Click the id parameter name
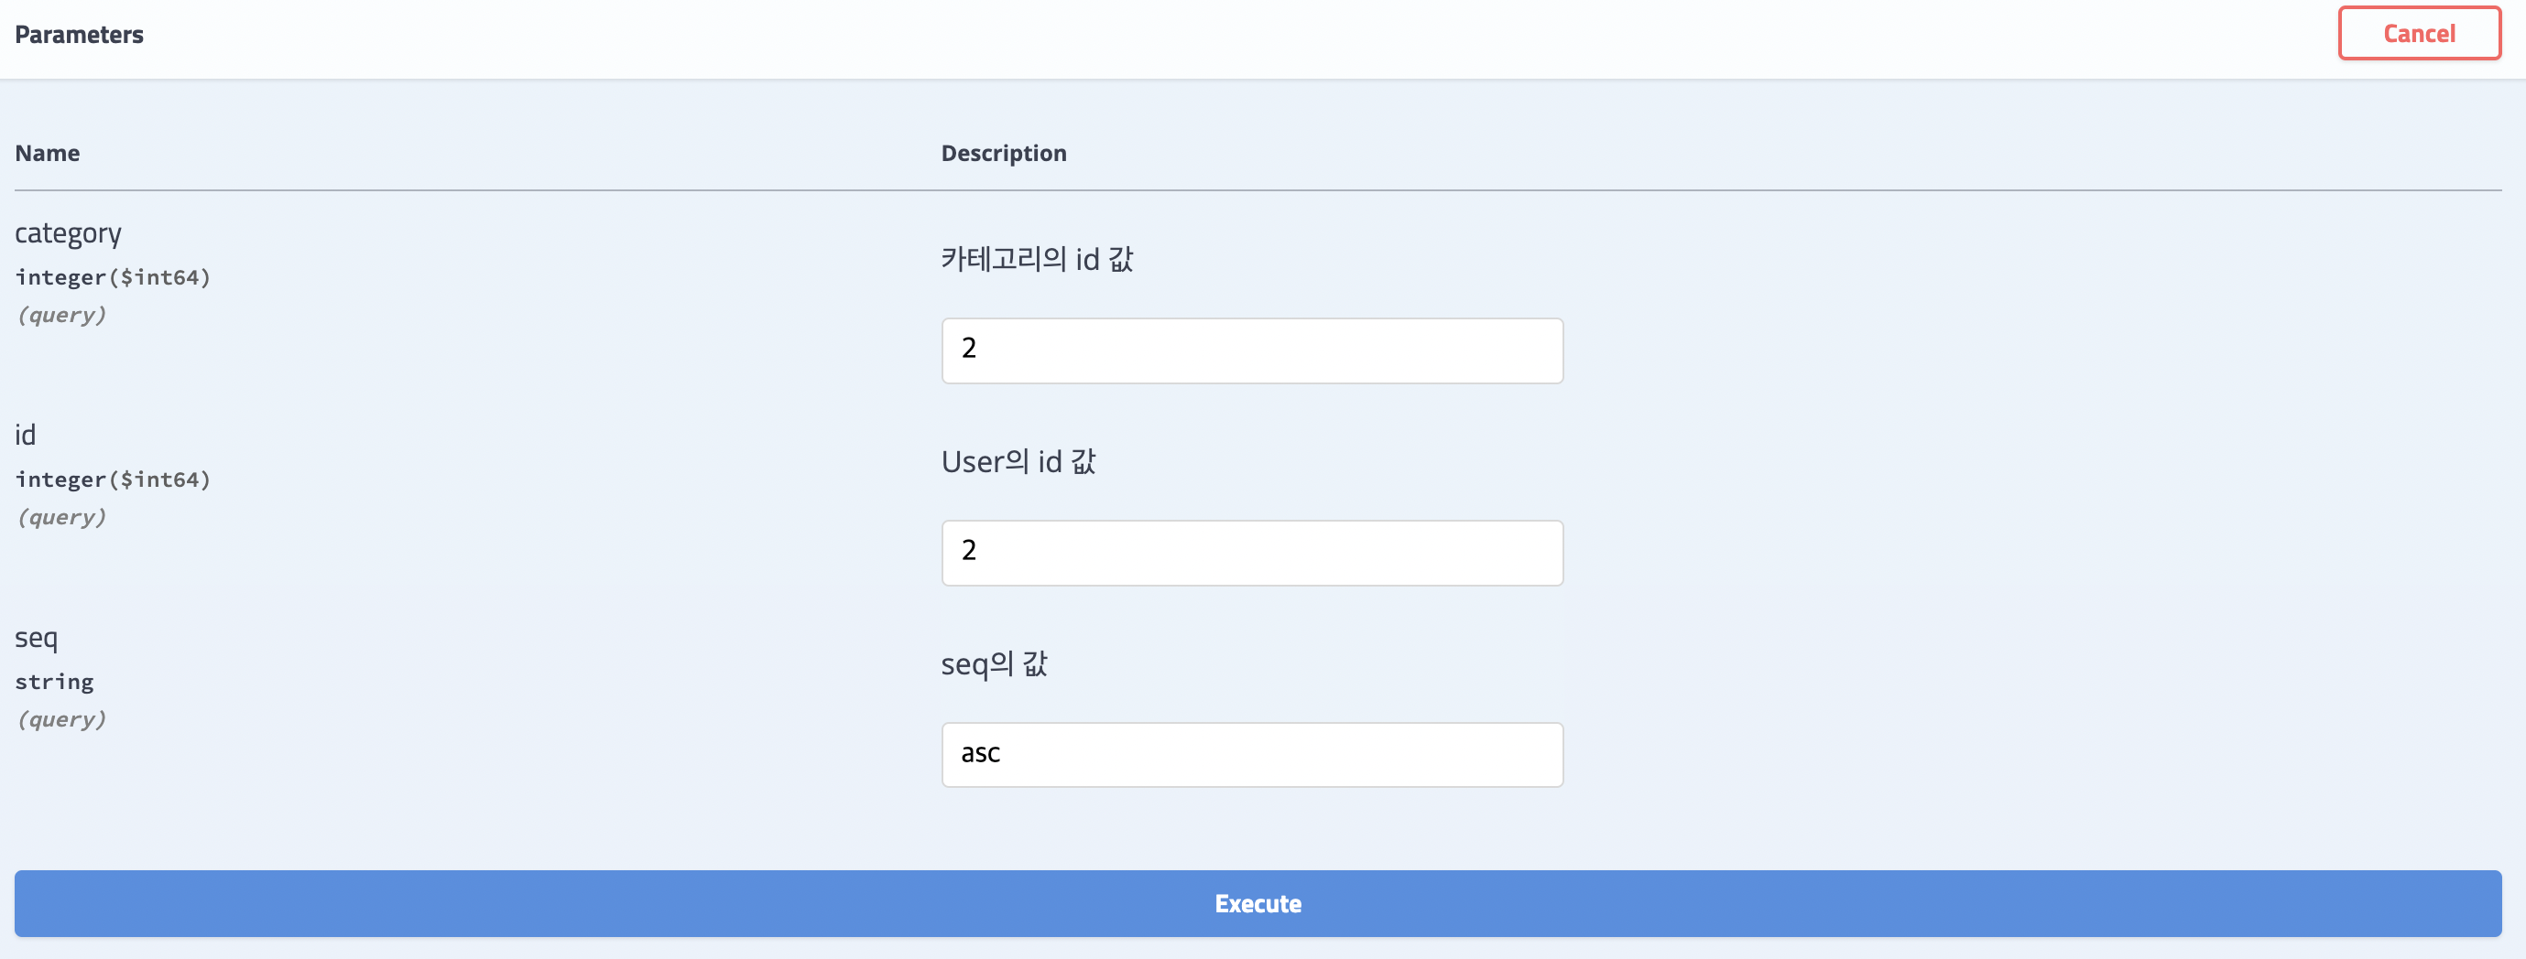2526x959 pixels. (26, 435)
